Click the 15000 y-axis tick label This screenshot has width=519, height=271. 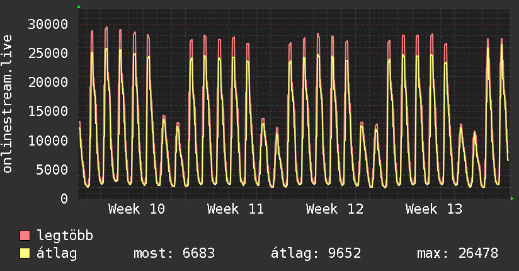pyautogui.click(x=49, y=112)
